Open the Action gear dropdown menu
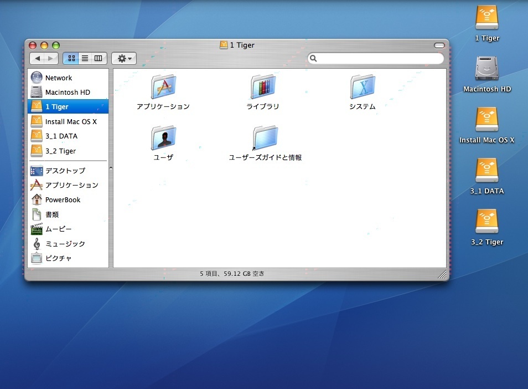 click(x=124, y=58)
